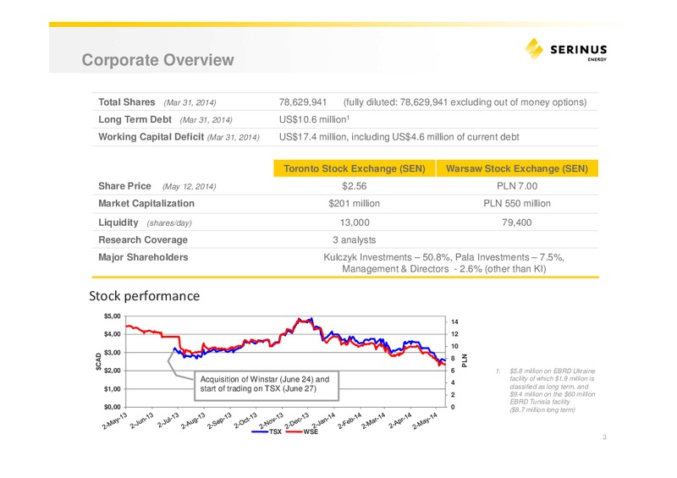This screenshot has height=478, width=677.
Task: Click the Serinus Energy logo
Action: [566, 49]
